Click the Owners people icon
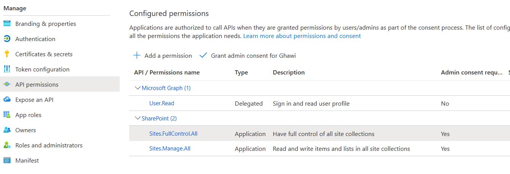 (x=7, y=130)
